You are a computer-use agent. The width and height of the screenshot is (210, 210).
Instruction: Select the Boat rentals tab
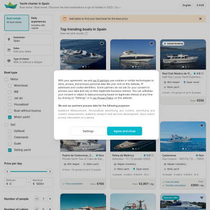click(17, 23)
